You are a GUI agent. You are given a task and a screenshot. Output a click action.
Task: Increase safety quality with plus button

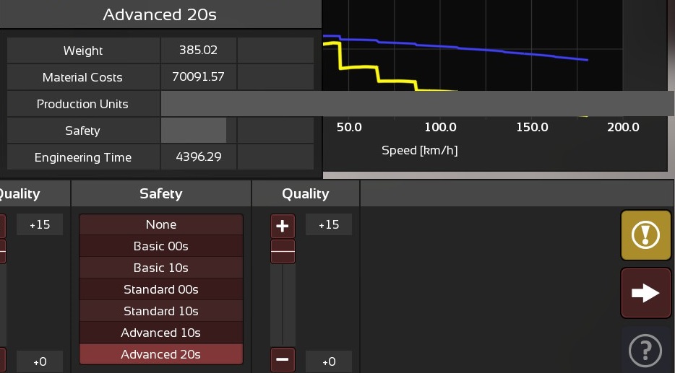(x=283, y=227)
